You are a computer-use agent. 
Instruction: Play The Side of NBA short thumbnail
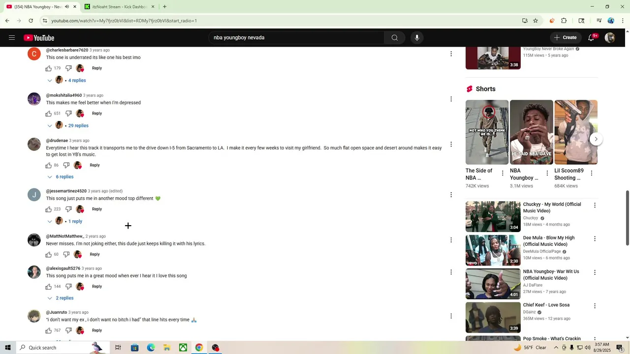(487, 132)
